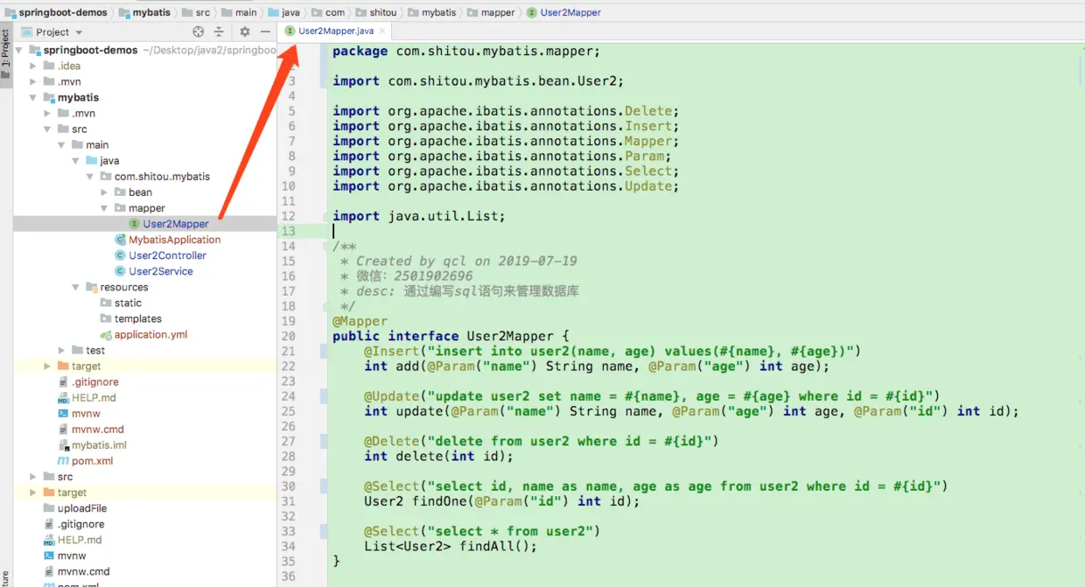Select the MybatisApplication class icon
This screenshot has height=587, width=1085.
click(x=121, y=240)
